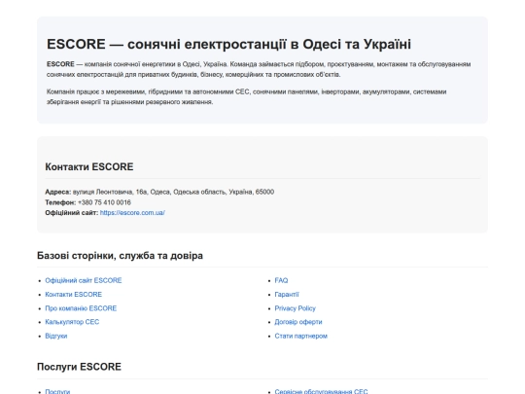Open the Стати партнером link

coord(301,336)
